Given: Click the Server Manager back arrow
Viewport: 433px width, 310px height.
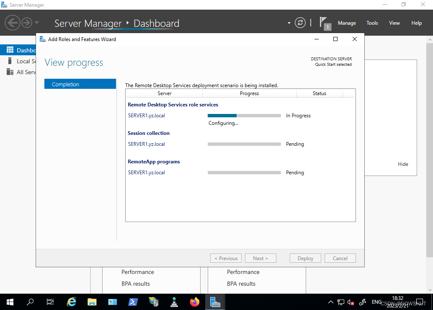Looking at the screenshot, I should 13,23.
